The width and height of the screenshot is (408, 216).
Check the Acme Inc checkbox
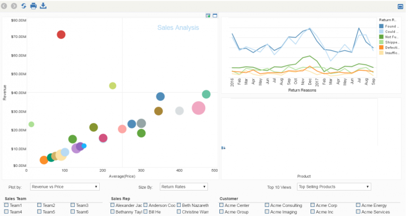312,211
